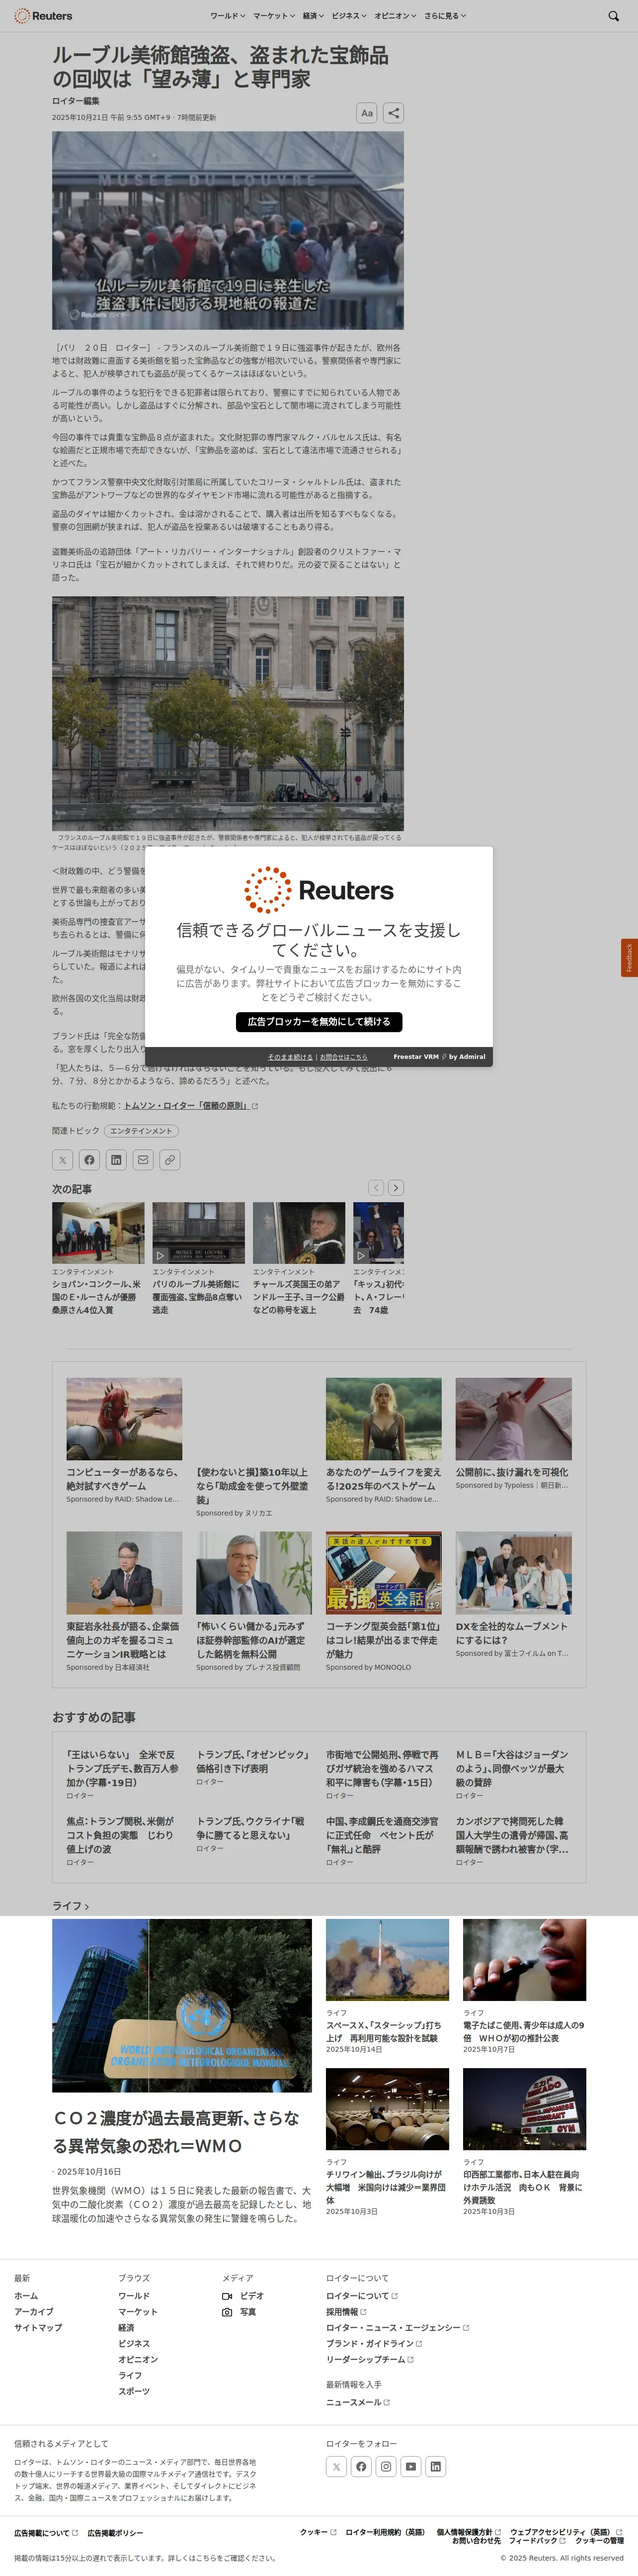
Task: Follow Reuters on Instagram in footer
Action: point(386,2467)
